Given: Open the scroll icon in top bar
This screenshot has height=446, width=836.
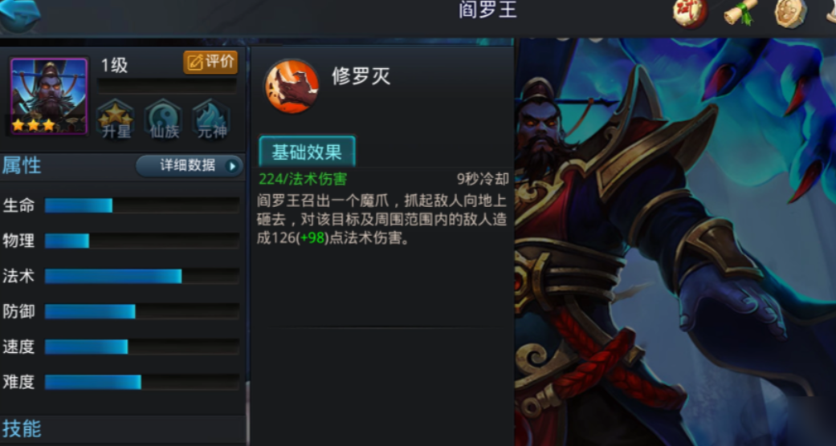Looking at the screenshot, I should [x=741, y=12].
